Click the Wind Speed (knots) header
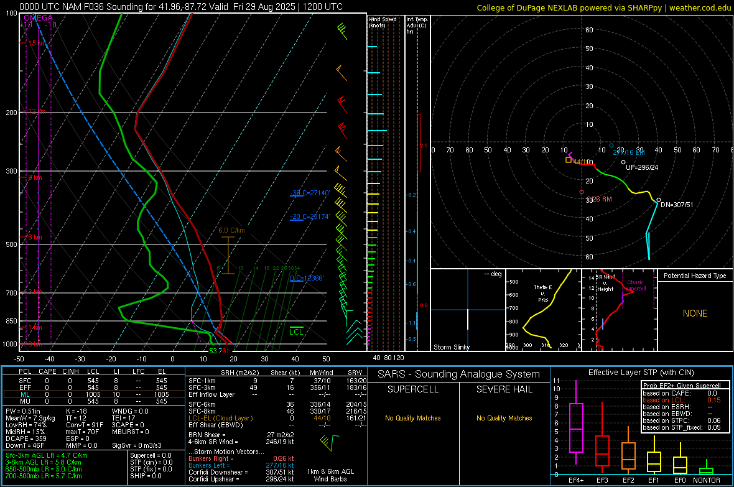The width and height of the screenshot is (734, 487). (382, 22)
